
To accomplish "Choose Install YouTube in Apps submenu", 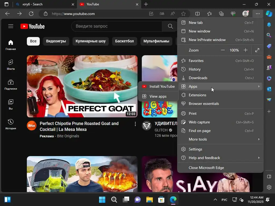I will coord(158,86).
